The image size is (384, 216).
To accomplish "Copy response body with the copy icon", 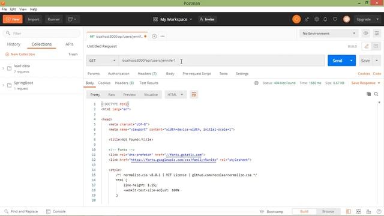I will 368,94.
